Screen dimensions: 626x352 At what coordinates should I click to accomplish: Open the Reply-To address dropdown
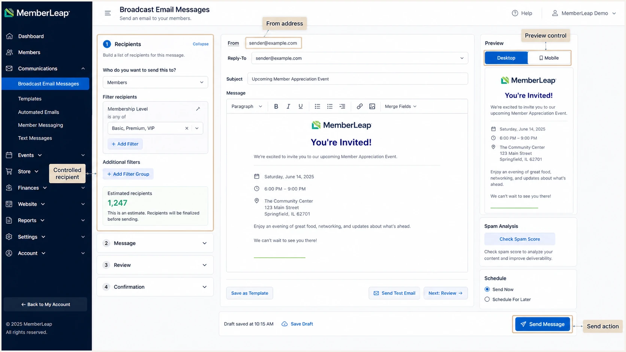click(359, 58)
